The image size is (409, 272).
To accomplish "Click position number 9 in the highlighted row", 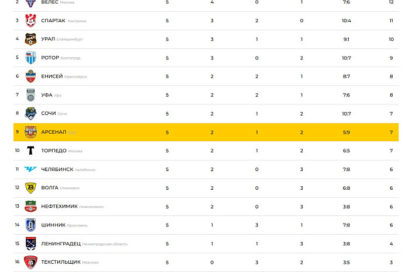I will coord(17,131).
